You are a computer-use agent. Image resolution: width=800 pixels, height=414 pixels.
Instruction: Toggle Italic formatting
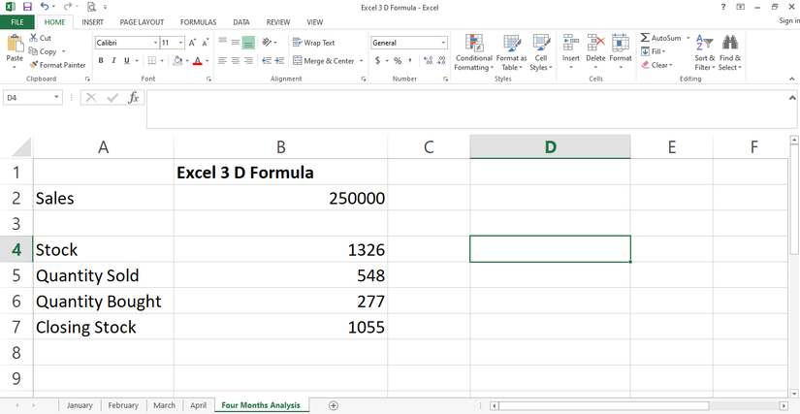pos(113,61)
